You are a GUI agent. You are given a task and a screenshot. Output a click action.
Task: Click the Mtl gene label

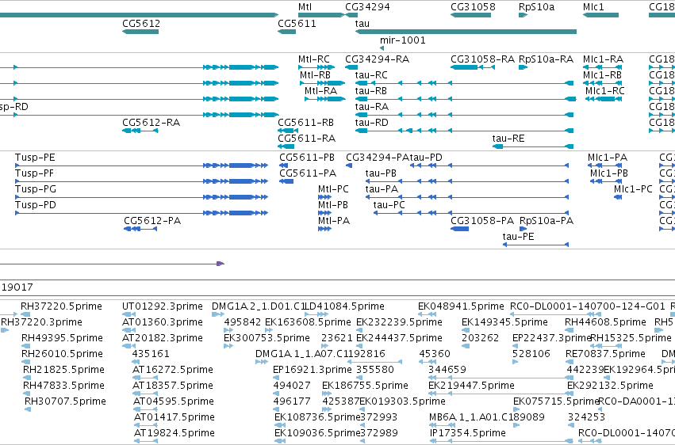tap(305, 7)
